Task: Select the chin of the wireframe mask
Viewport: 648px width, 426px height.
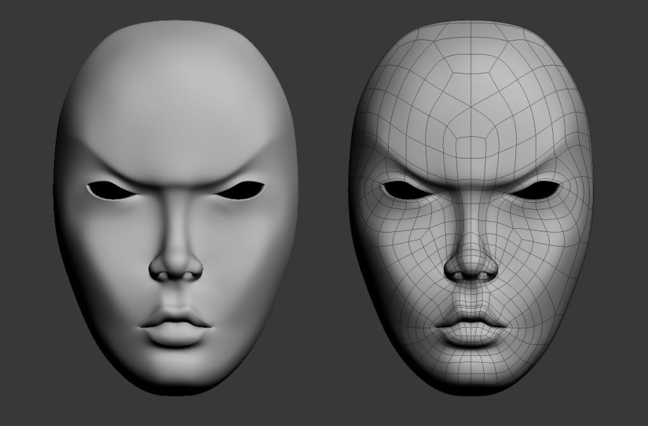Action: (x=470, y=368)
